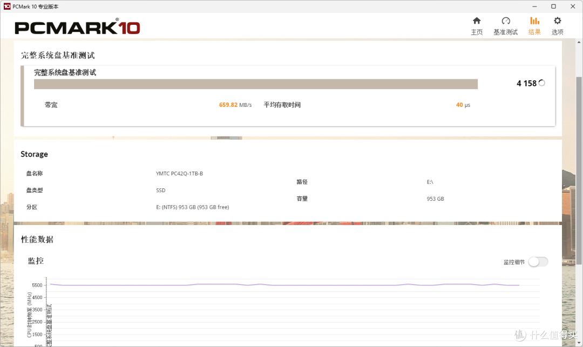Click the 带宽 label
The width and height of the screenshot is (583, 347).
[x=51, y=105]
